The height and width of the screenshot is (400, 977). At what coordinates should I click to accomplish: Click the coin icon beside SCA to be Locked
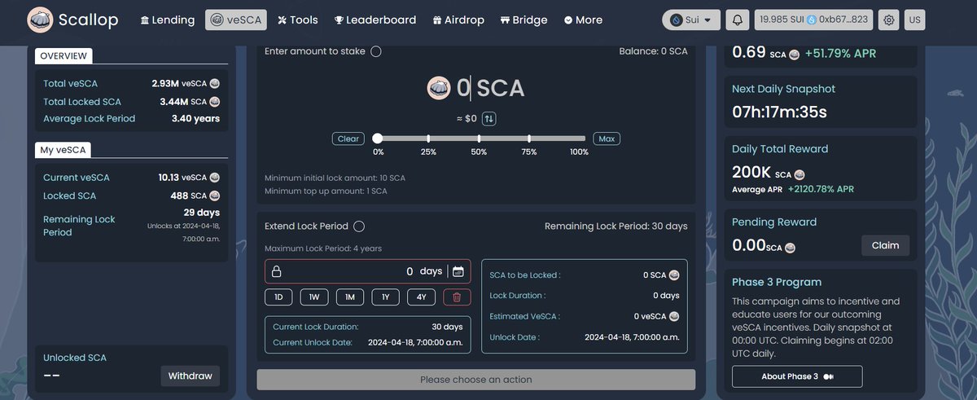tap(674, 275)
